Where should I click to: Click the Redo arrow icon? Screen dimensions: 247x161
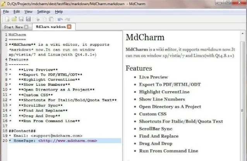click(67, 19)
